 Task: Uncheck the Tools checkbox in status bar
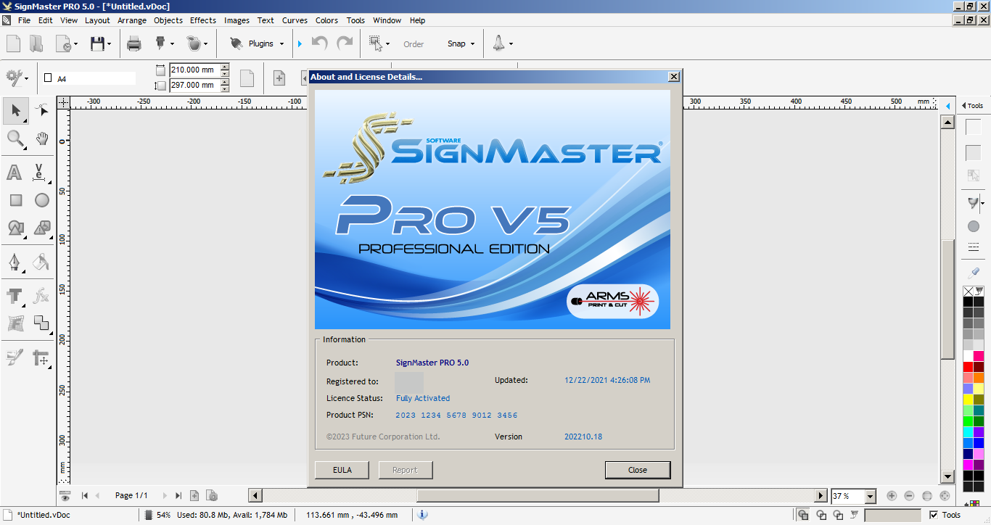pyautogui.click(x=934, y=515)
